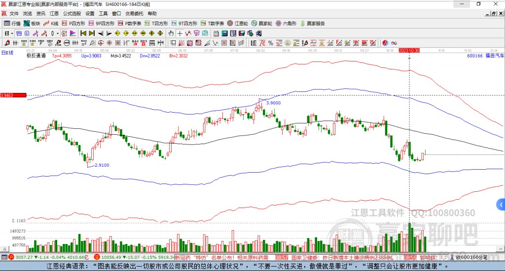Toggle the 极反 channel indicator icon

(x=65, y=33)
